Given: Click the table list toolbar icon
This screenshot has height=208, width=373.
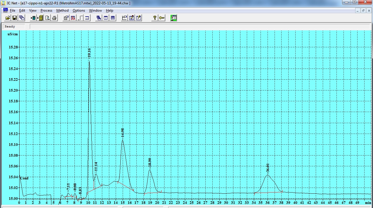Looking at the screenshot, I should 87,18.
